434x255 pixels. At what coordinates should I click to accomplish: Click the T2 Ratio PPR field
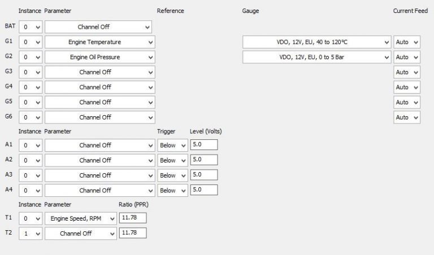133,233
